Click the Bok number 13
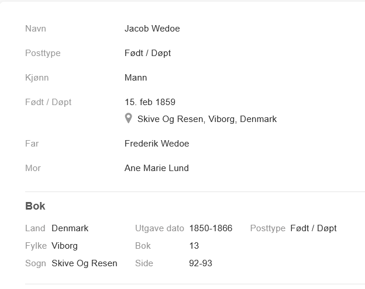 coord(194,246)
